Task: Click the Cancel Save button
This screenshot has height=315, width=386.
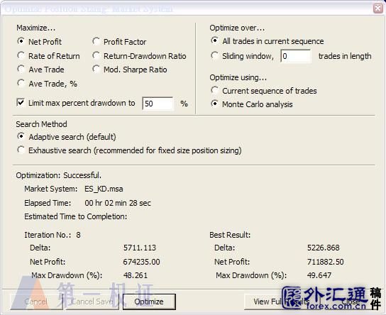Action: pyautogui.click(x=92, y=302)
